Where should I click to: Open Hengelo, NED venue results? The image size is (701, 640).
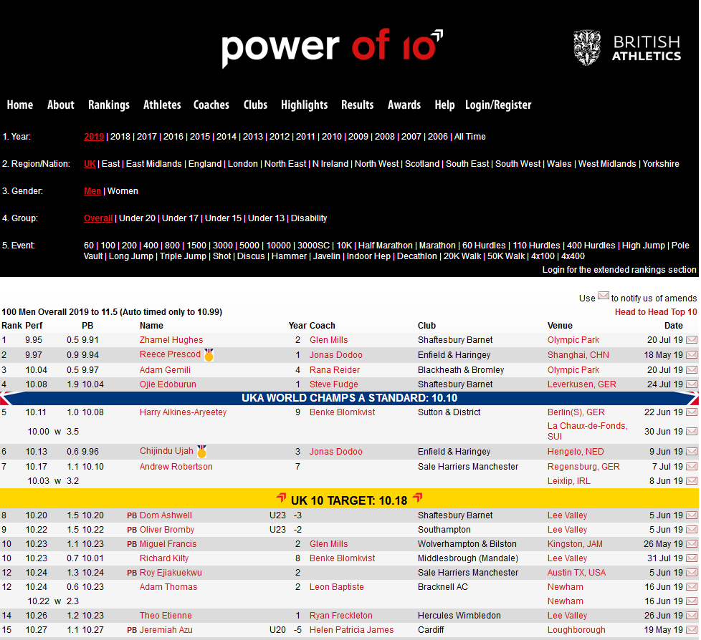(x=576, y=452)
